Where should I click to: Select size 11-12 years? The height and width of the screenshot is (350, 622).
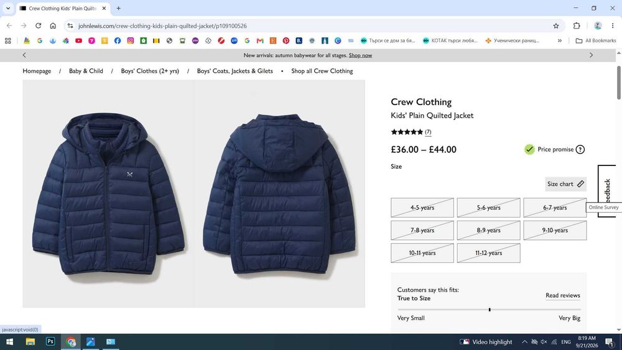(488, 253)
